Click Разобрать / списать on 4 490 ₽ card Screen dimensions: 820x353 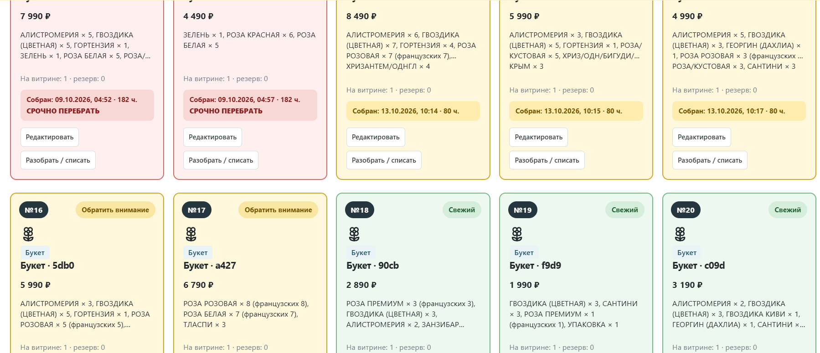221,160
